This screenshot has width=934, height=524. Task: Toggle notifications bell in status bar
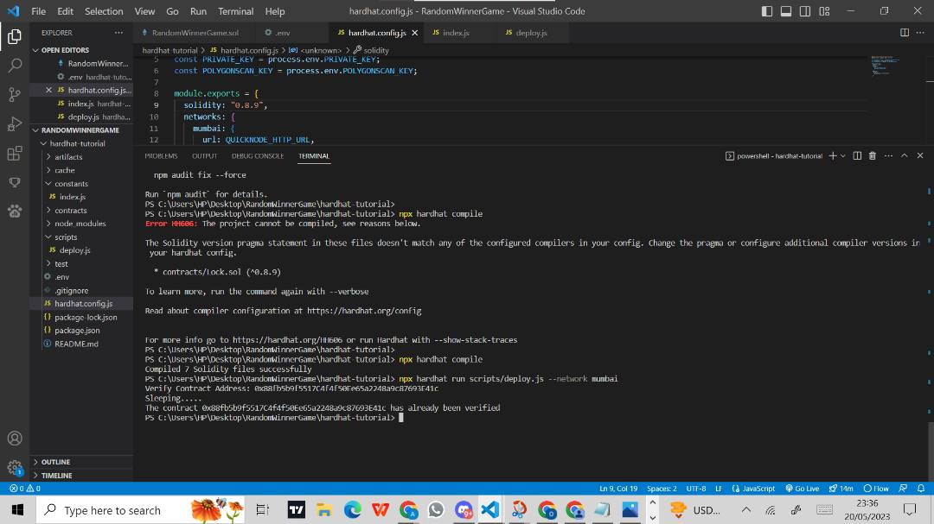pos(919,488)
